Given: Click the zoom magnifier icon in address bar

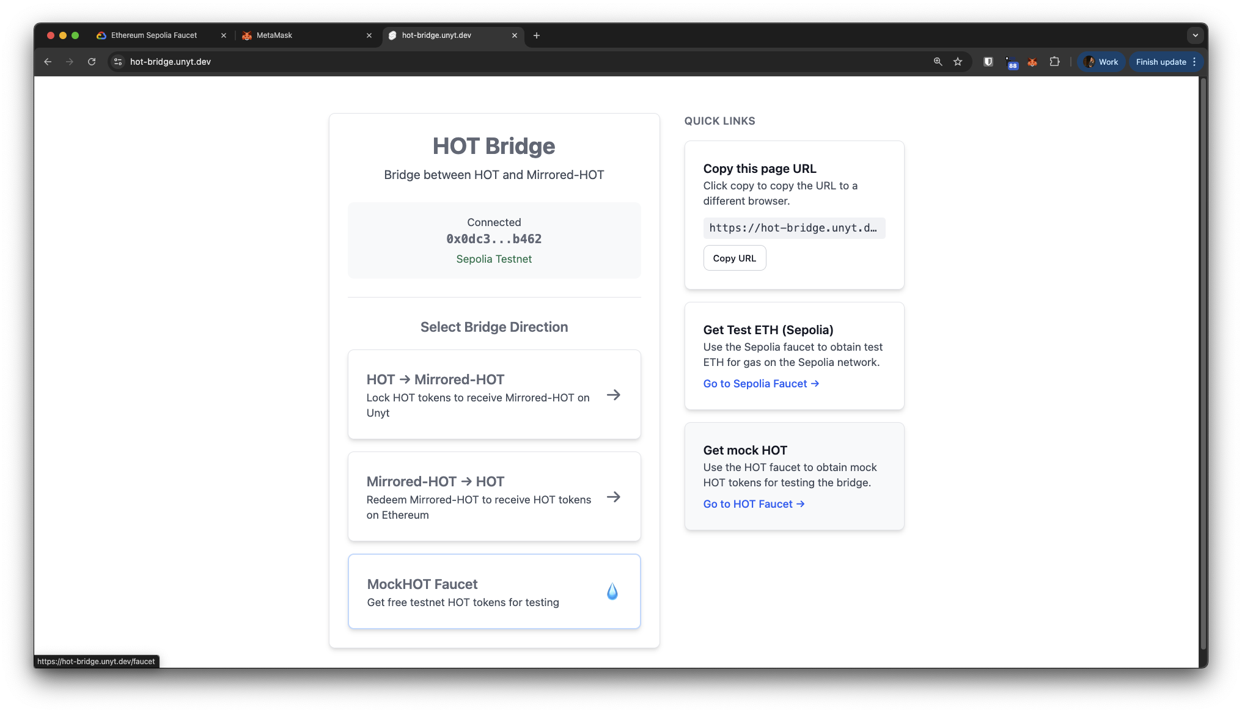Looking at the screenshot, I should (x=938, y=62).
